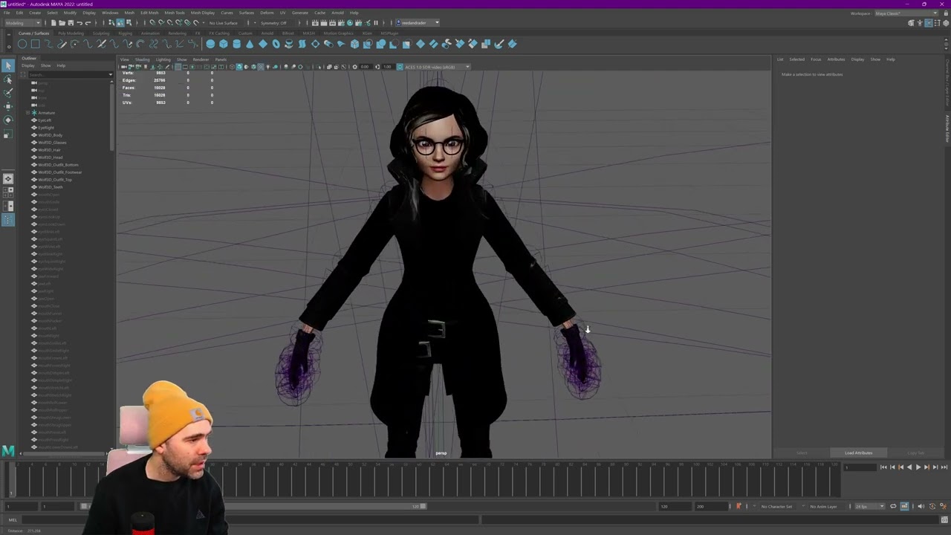This screenshot has height=535, width=951.
Task: Click the Save Scene disk icon
Action: tap(70, 23)
